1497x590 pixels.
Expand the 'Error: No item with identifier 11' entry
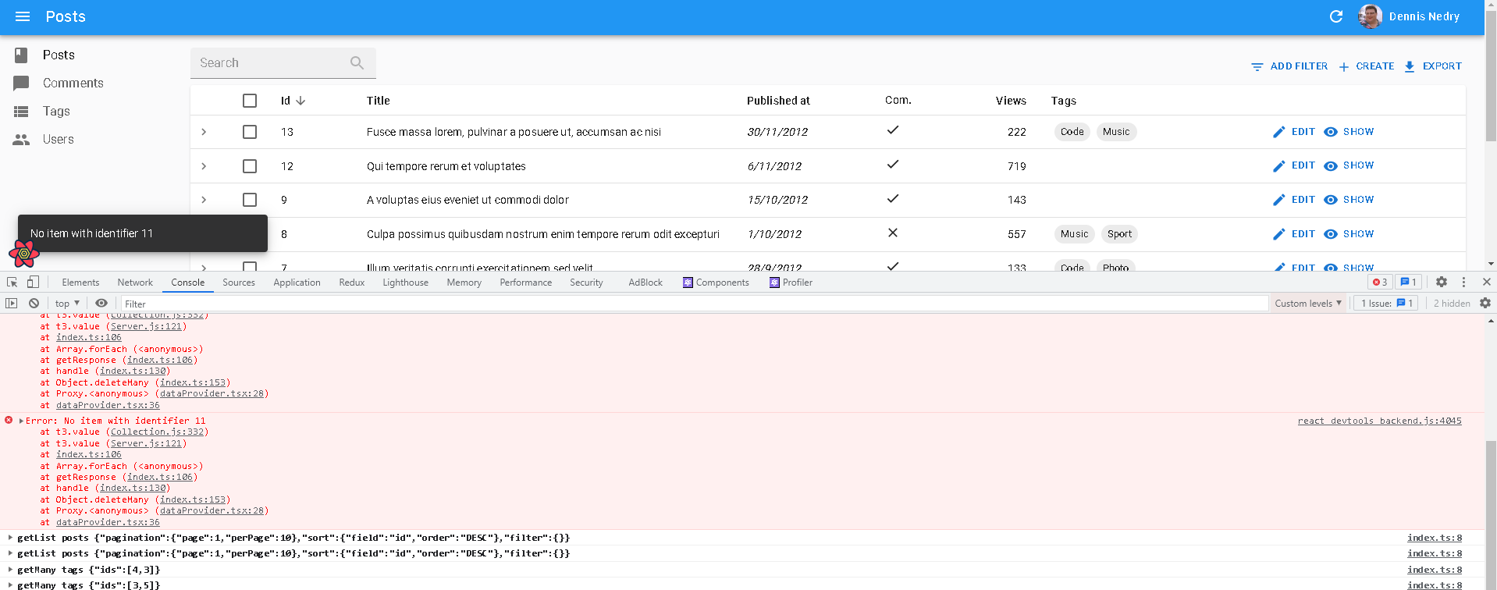[x=22, y=421]
